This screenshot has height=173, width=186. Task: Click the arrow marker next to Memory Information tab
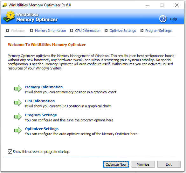coord(31,31)
